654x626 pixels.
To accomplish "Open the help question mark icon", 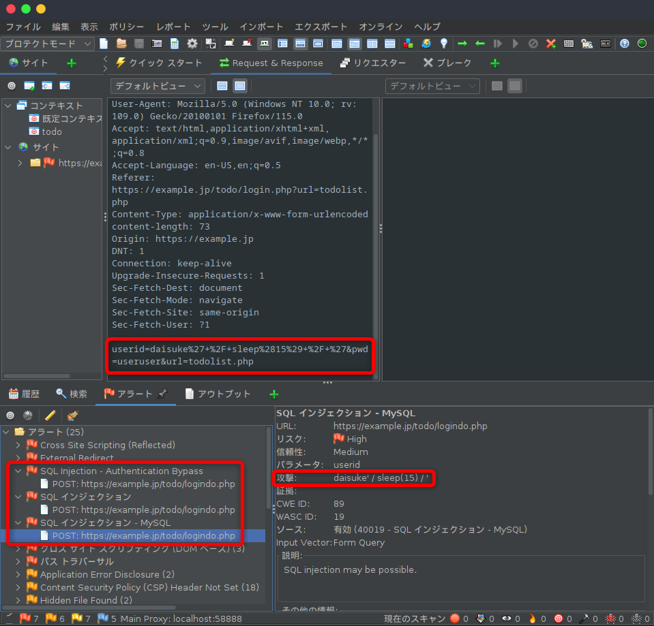I will [625, 44].
